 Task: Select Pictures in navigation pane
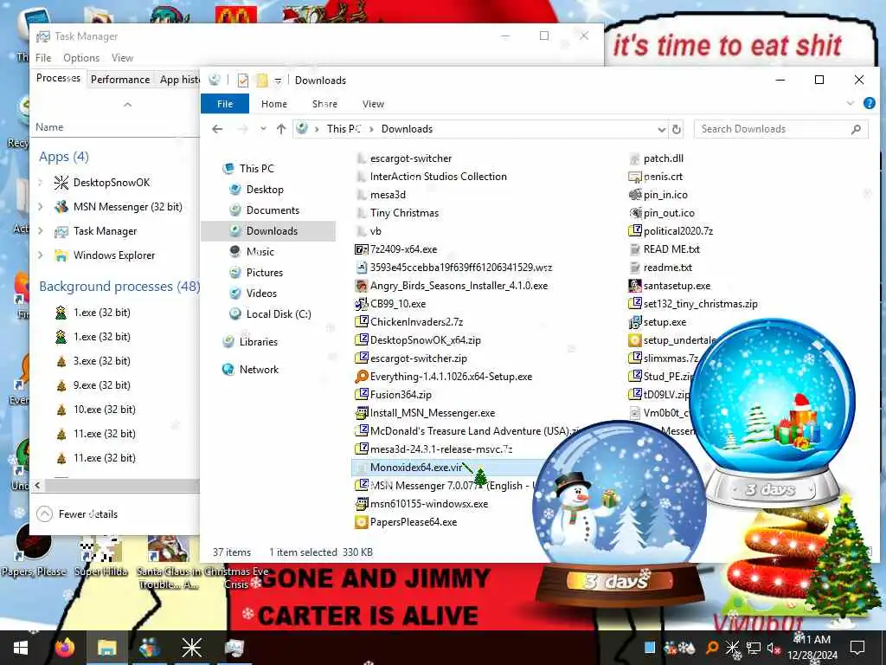click(264, 273)
